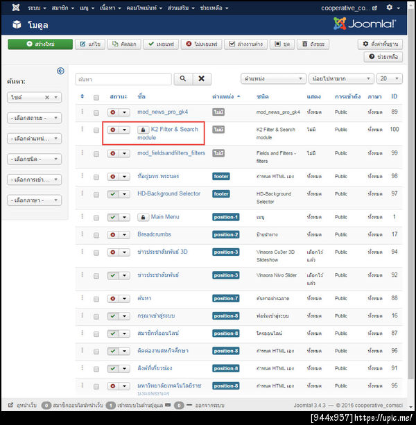
Task: Open the Components menu in the top bar
Action: tap(144, 8)
